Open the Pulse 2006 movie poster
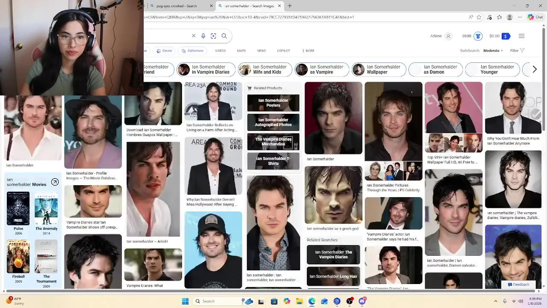Viewport: 547px width, 308px height. (18, 208)
